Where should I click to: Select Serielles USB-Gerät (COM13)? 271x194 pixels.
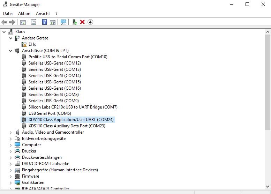point(55,69)
